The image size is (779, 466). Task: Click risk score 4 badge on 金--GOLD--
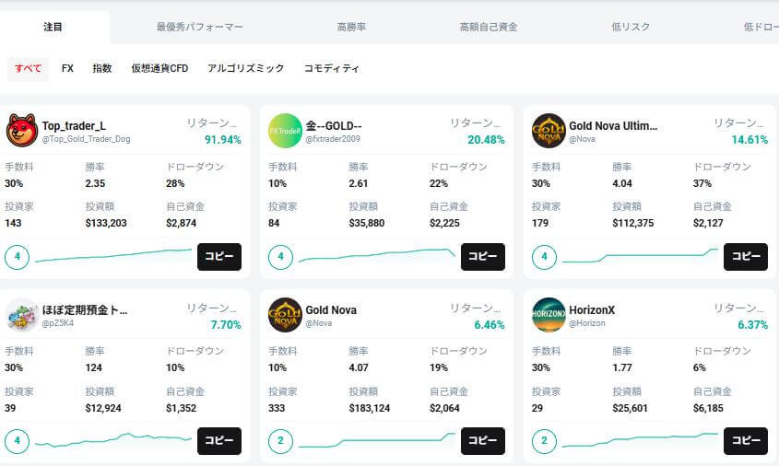pyautogui.click(x=280, y=257)
